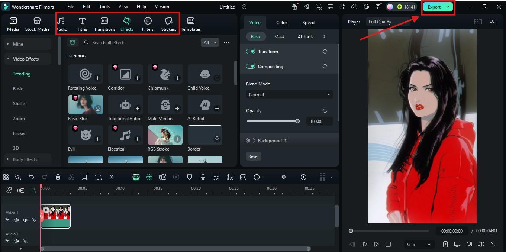Take a snapshot of the preview

pos(469,244)
